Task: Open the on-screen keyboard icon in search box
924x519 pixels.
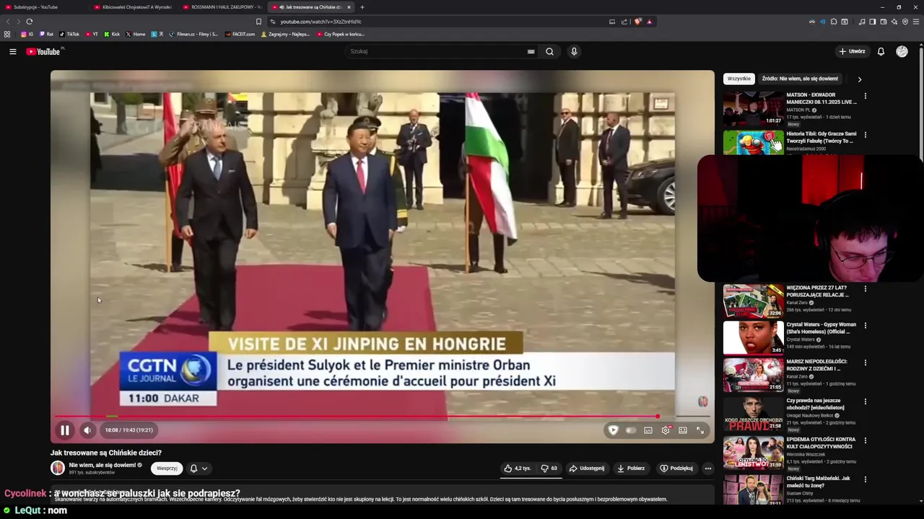Action: tap(531, 51)
